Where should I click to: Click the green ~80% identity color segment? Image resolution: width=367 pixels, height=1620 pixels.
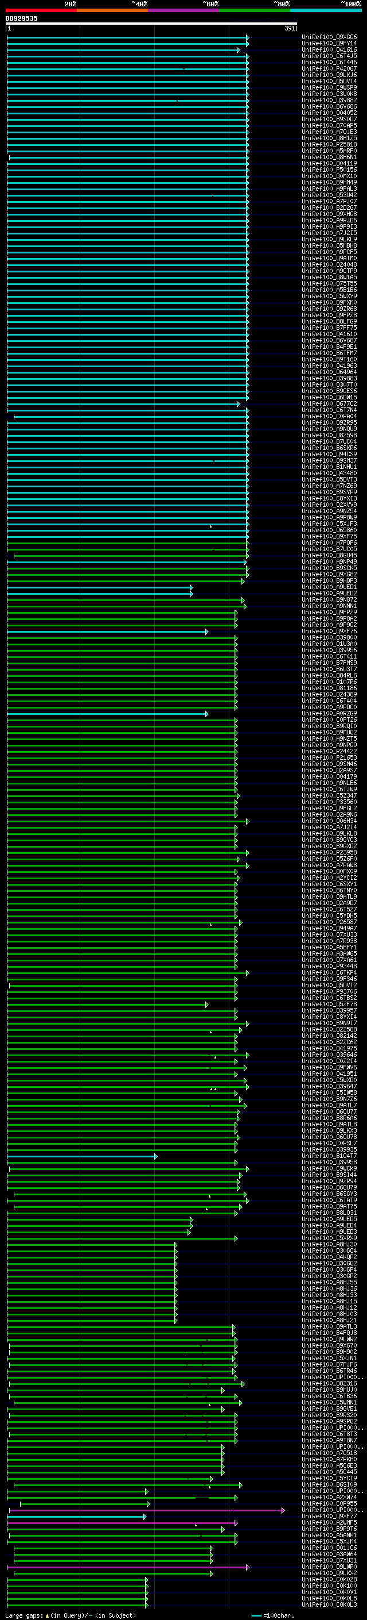click(255, 10)
